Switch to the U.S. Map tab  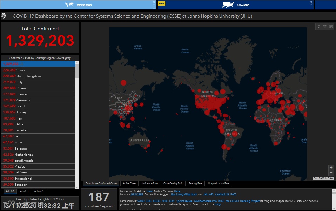pyautogui.click(x=236, y=5)
